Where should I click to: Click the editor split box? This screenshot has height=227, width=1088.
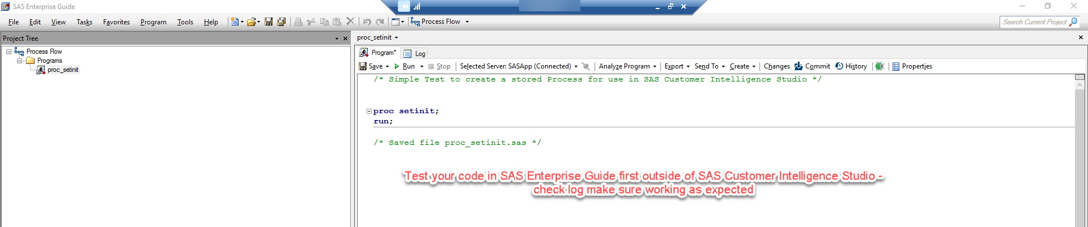[x=1080, y=77]
